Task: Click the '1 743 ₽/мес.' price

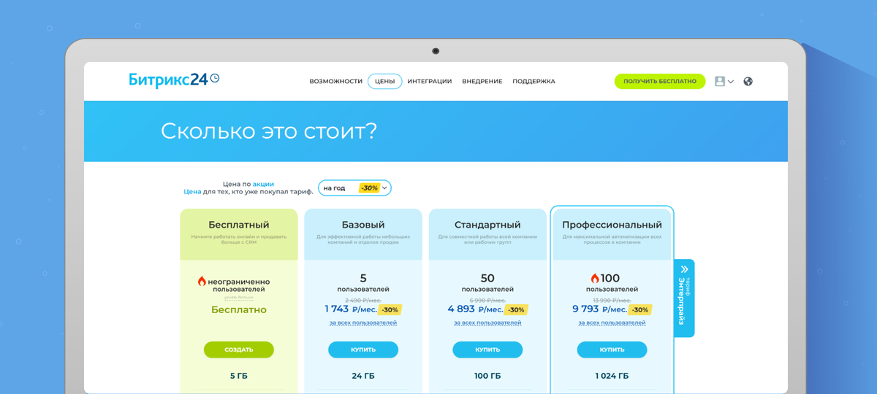Action: 351,309
